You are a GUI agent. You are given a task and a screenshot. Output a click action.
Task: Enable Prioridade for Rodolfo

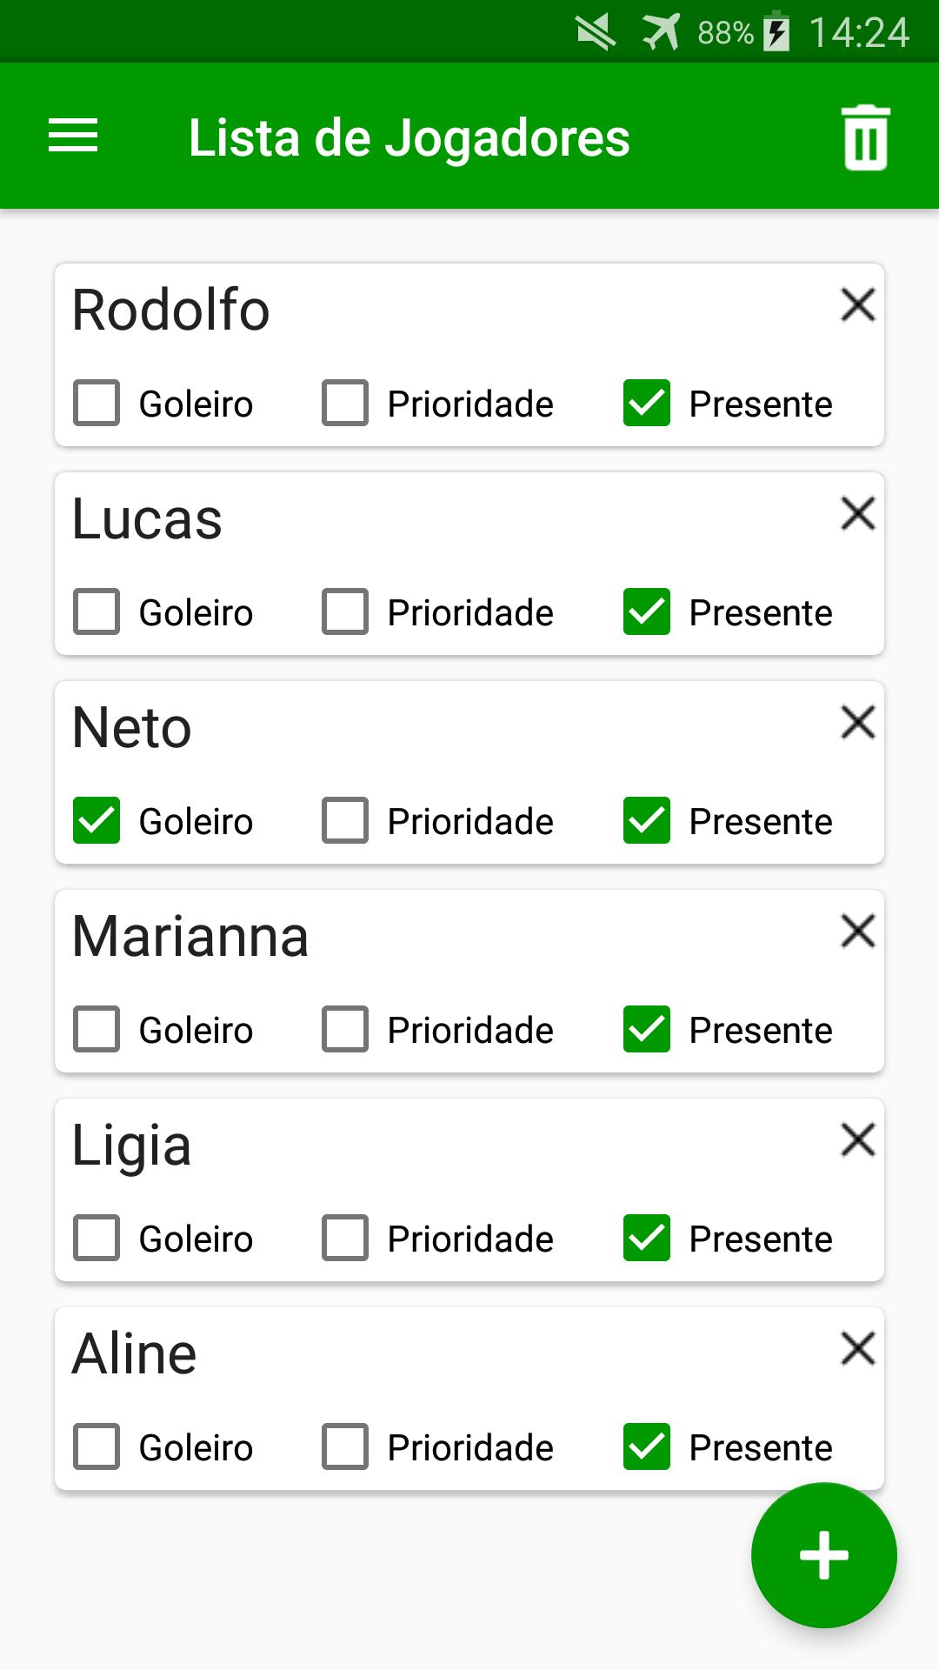(345, 404)
